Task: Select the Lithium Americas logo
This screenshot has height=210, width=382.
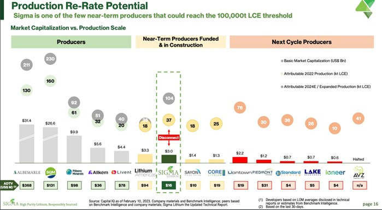Action: point(145,172)
